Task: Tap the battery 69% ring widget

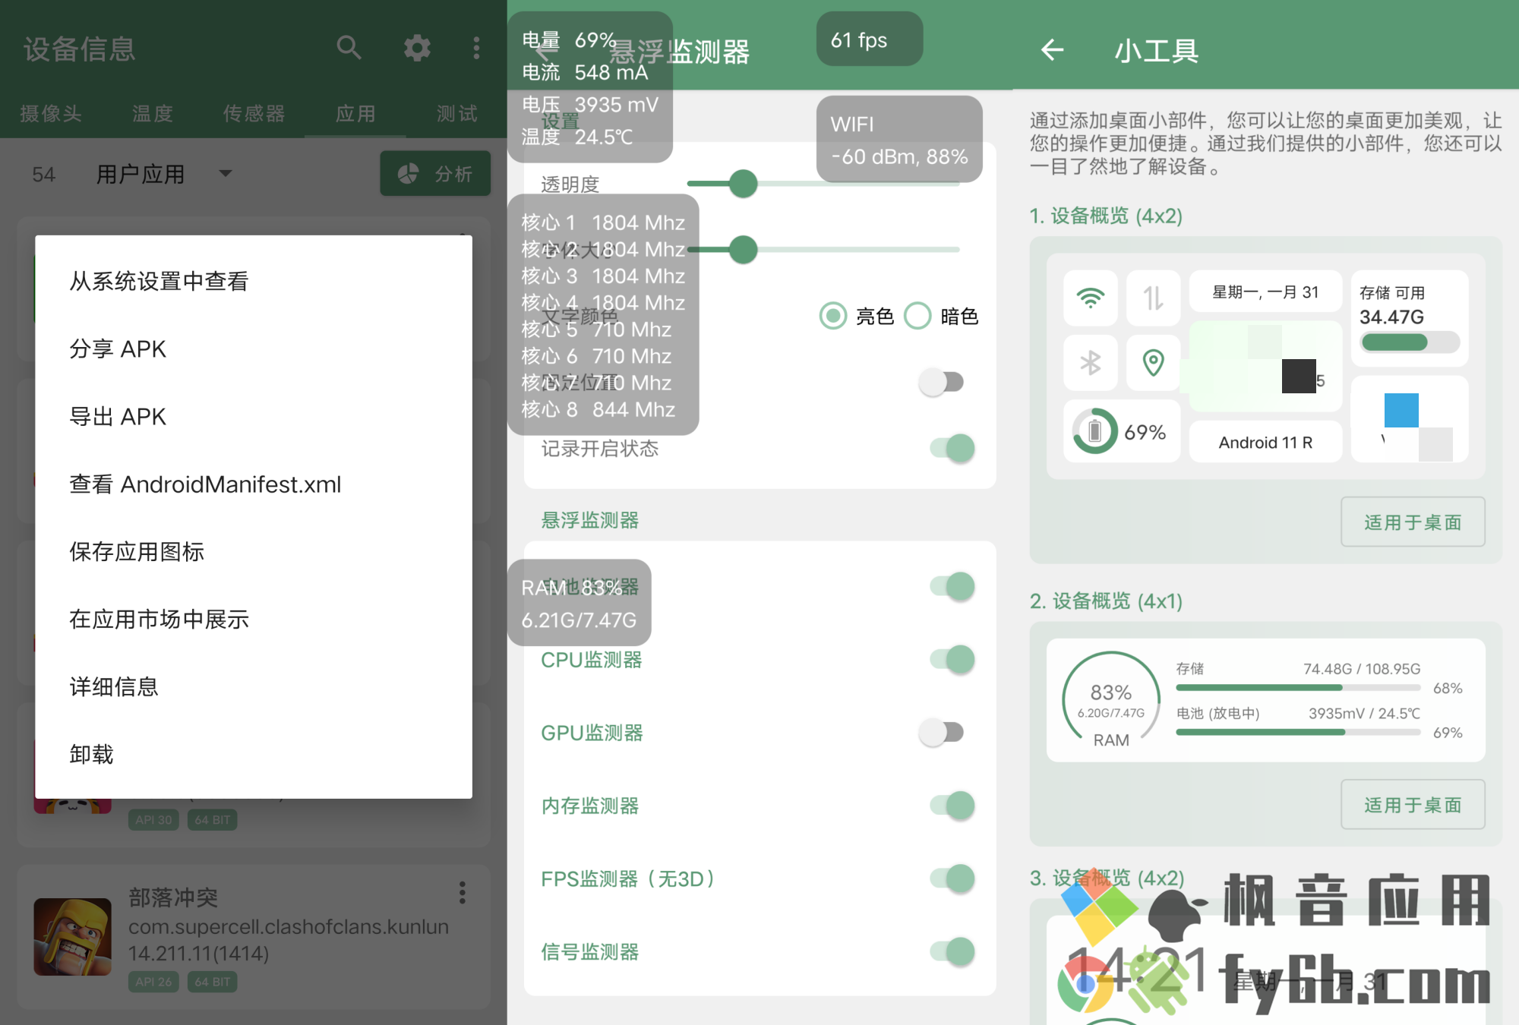Action: (1122, 431)
